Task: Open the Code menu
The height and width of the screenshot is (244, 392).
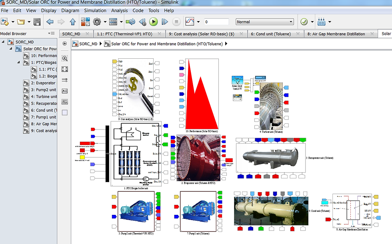Action: pyautogui.click(x=138, y=10)
